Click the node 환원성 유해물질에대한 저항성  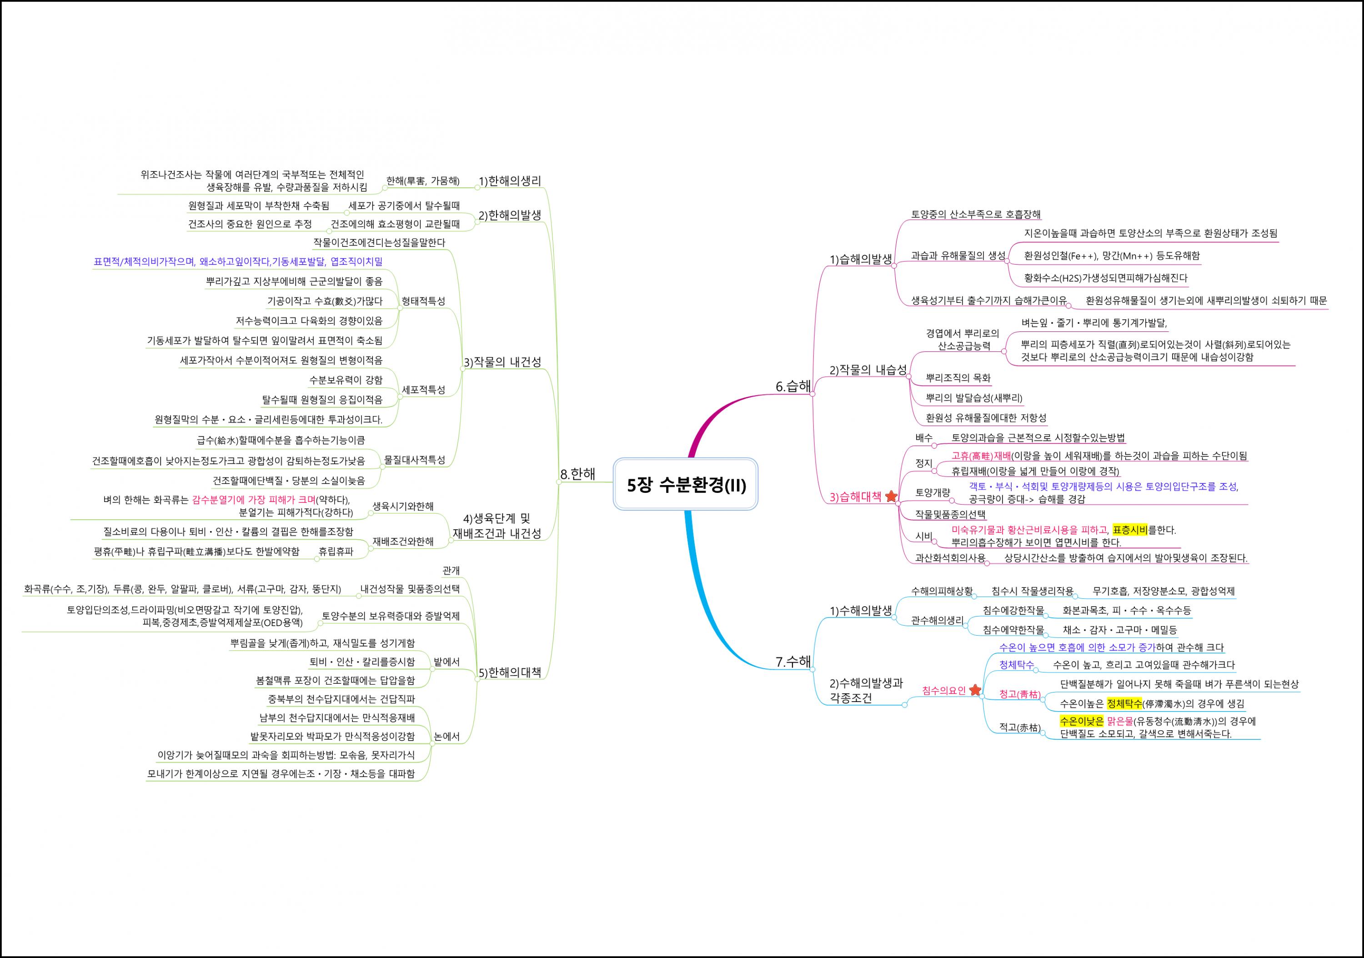pos(986,417)
